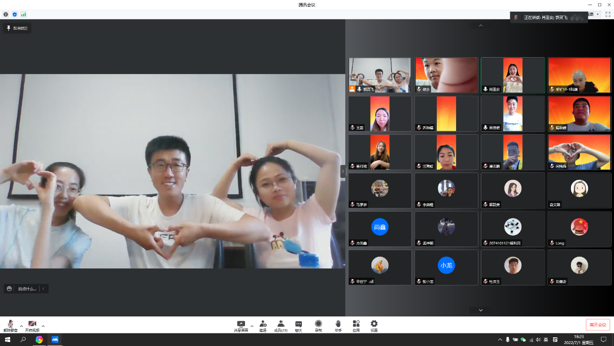Unpin video with 取消锁定 button

click(17, 28)
